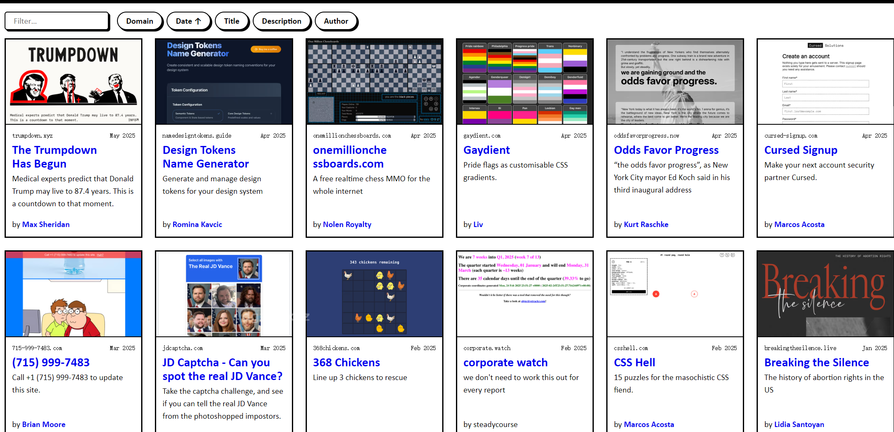This screenshot has width=894, height=432.
Task: View author Kurt Raschke
Action: pyautogui.click(x=646, y=225)
